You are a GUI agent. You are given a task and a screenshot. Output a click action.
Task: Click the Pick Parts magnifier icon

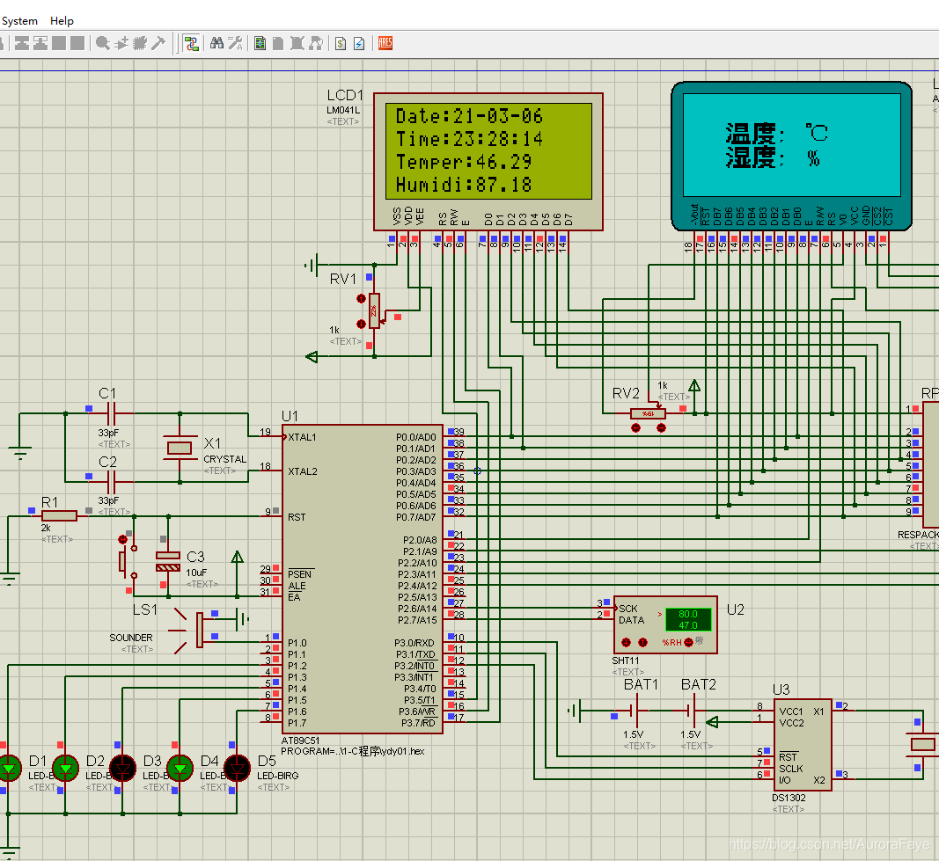103,43
